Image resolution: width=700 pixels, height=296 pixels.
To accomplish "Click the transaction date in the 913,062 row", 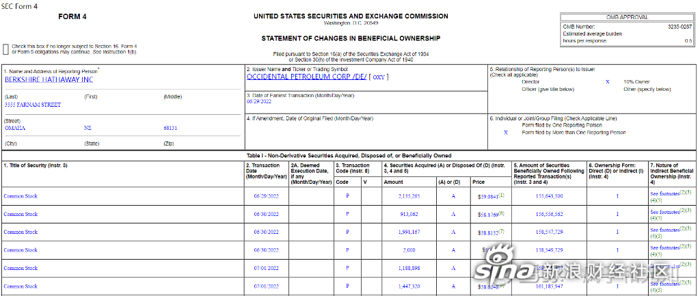I will [x=267, y=214].
